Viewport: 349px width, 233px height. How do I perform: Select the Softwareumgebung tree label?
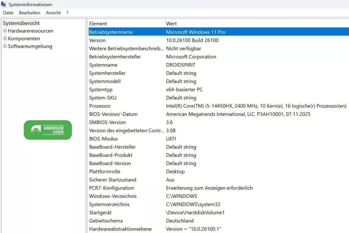tap(30, 46)
